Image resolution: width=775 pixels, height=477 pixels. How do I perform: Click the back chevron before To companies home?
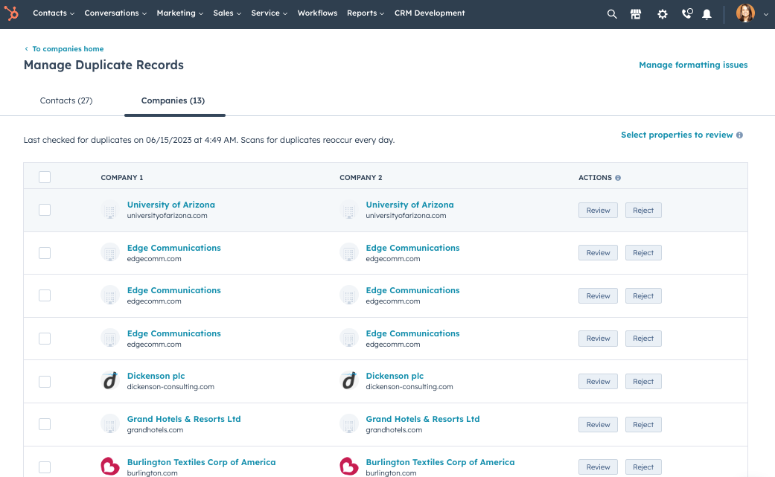[26, 49]
